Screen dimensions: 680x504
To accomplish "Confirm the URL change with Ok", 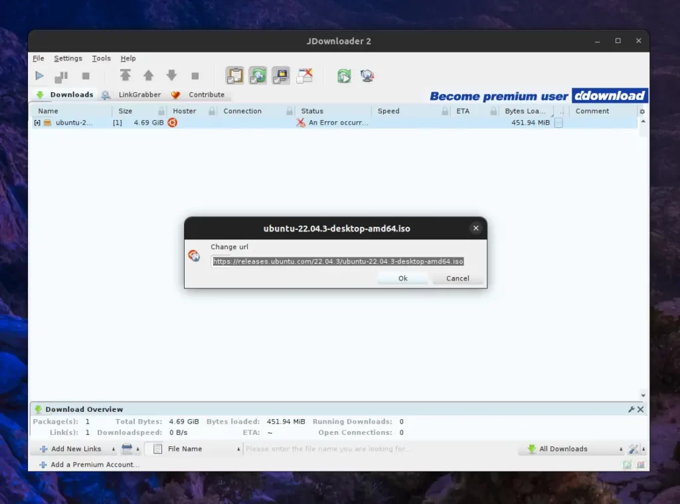I will coord(403,278).
